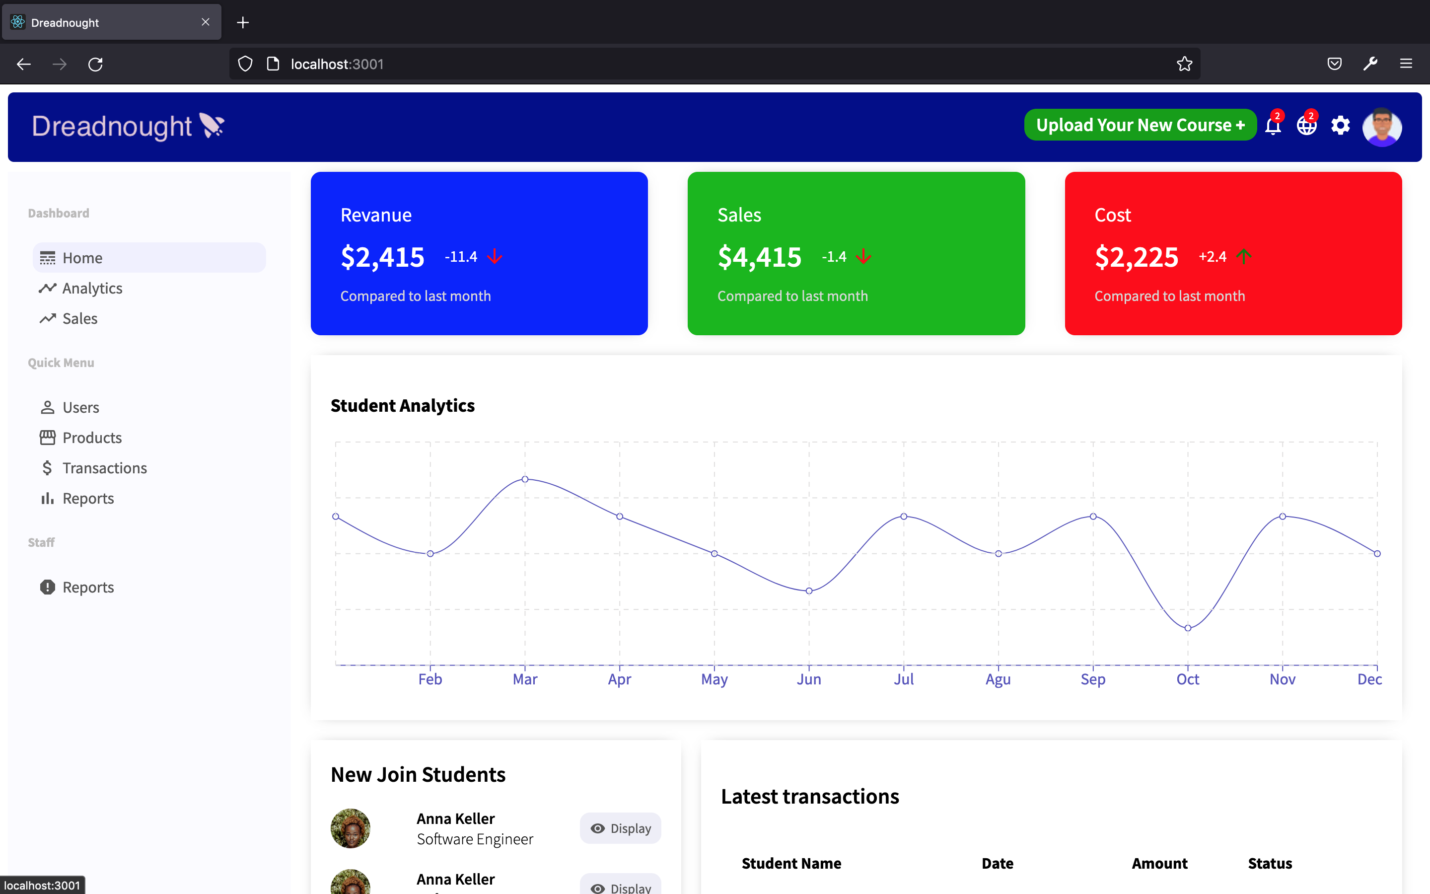Toggle tracking protection via the shield icon
This screenshot has width=1430, height=894.
(245, 64)
